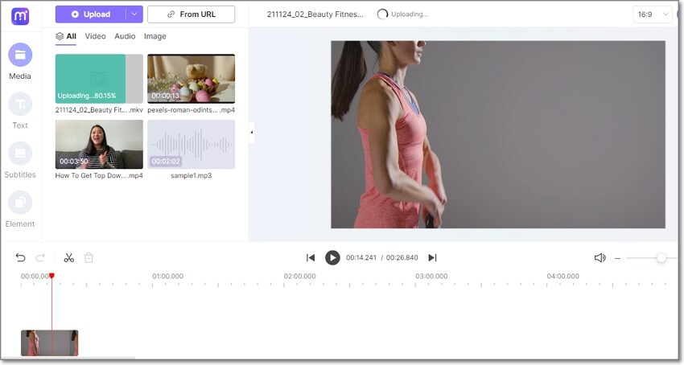Image resolution: width=684 pixels, height=365 pixels.
Task: Switch to the All media tab
Action: (x=66, y=36)
